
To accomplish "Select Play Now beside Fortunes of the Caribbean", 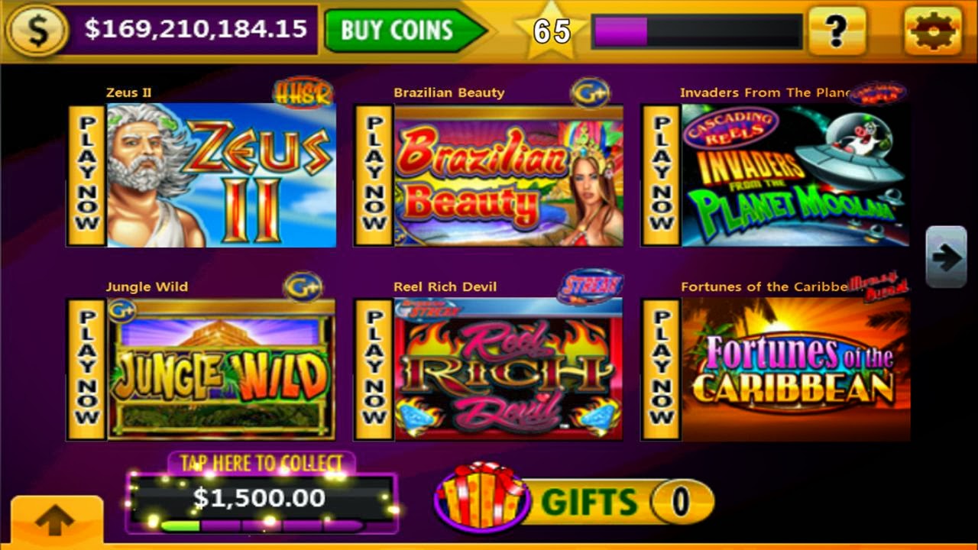I will click(661, 369).
